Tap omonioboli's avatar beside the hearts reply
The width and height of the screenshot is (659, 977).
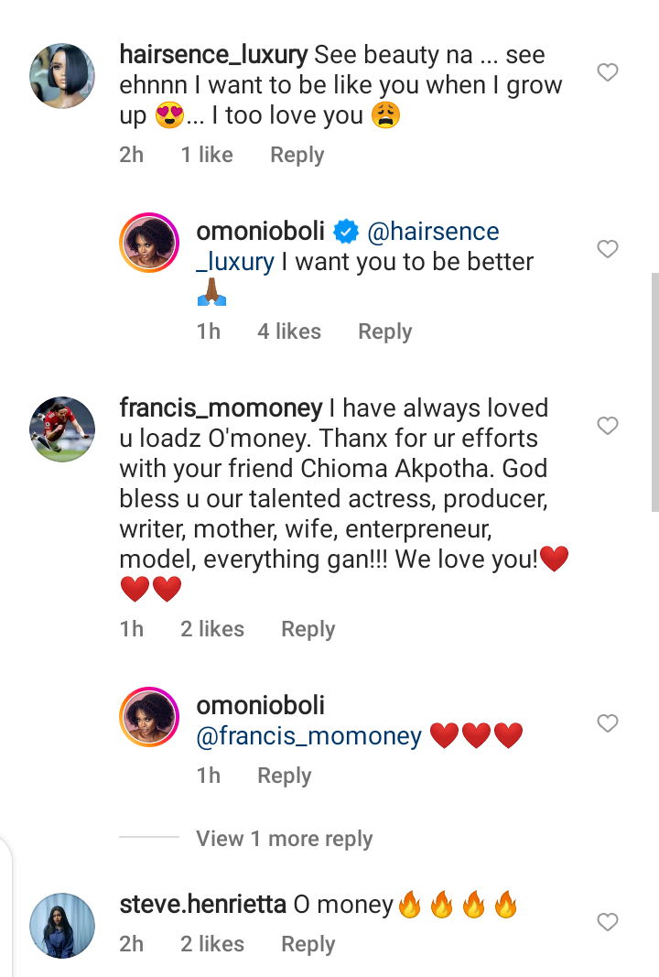(x=149, y=719)
